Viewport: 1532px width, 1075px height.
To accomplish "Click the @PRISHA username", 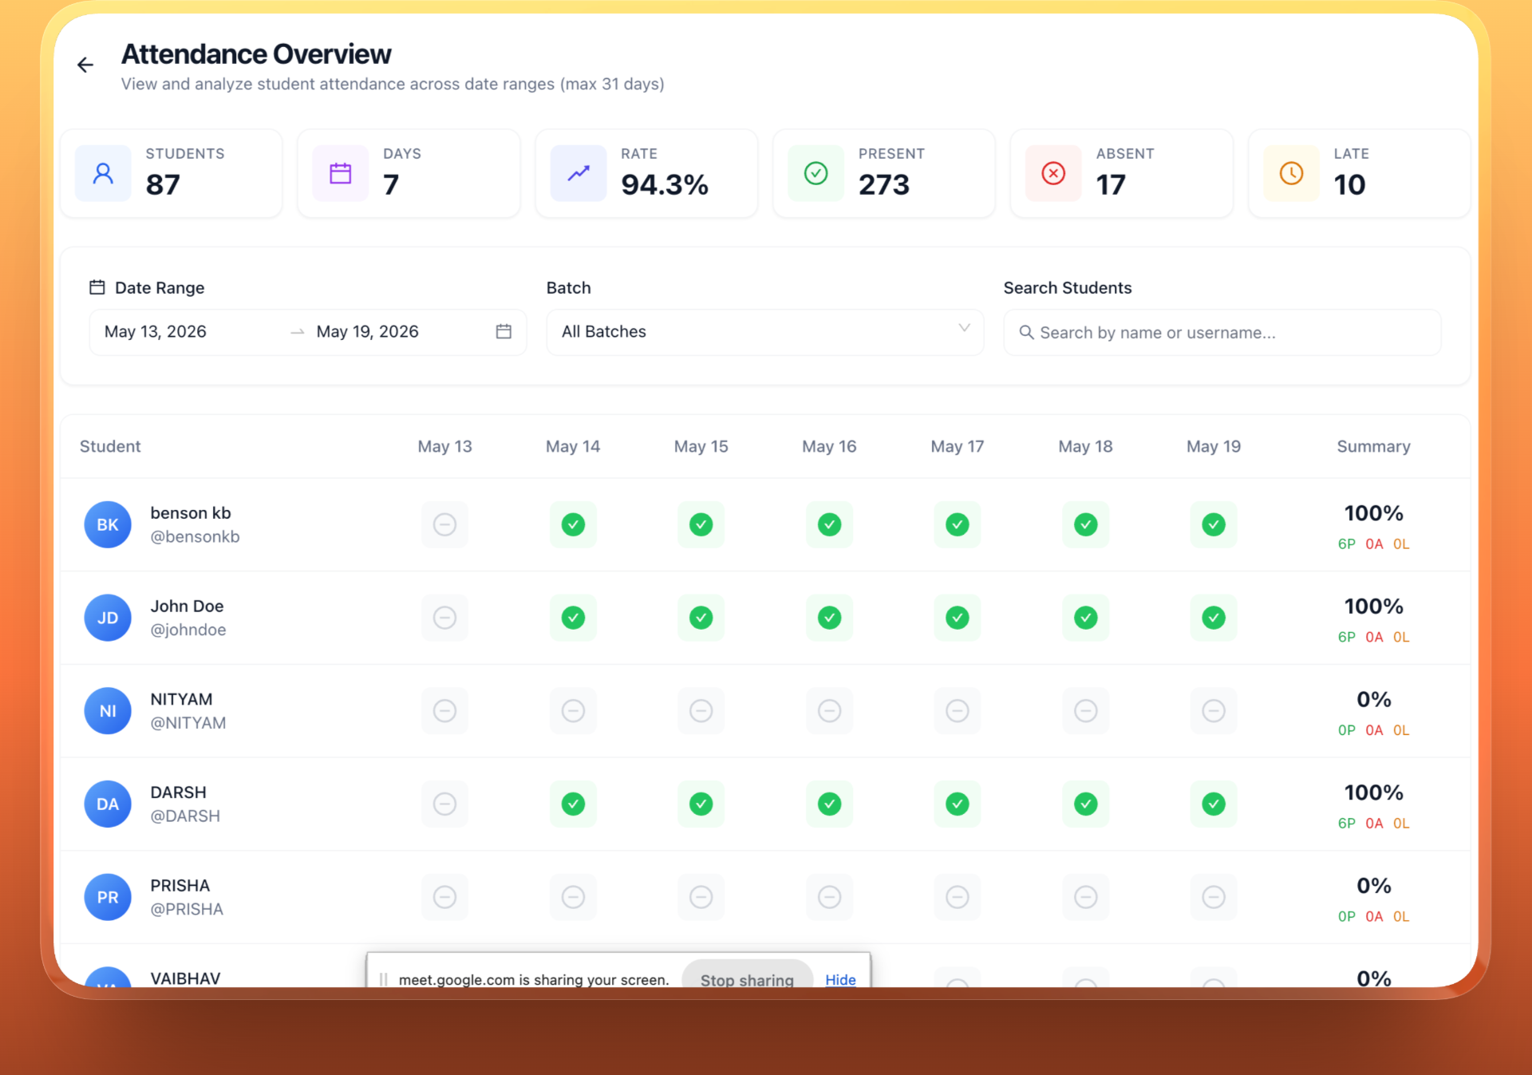I will point(187,909).
